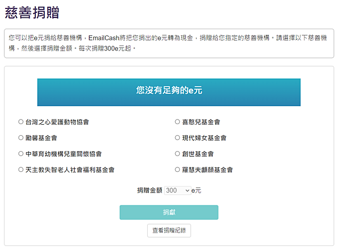This screenshot has height=251, width=337.
Task: Choose 現代婦女基金會 option
Action: pyautogui.click(x=177, y=138)
